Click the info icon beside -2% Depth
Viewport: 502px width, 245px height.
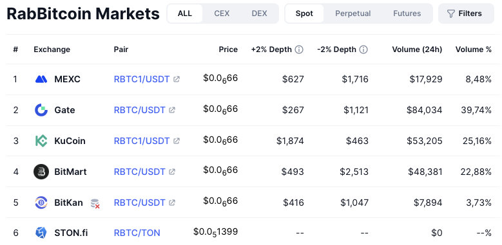(x=363, y=50)
